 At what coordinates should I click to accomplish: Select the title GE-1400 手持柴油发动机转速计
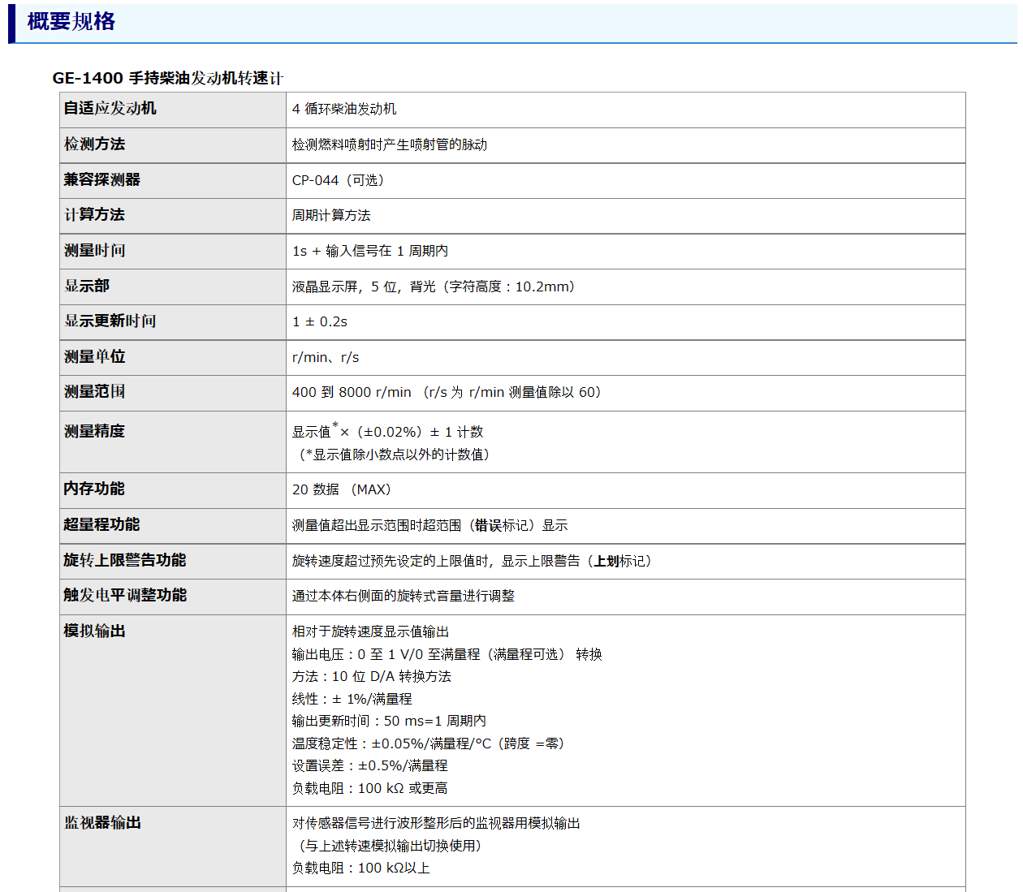pyautogui.click(x=168, y=78)
